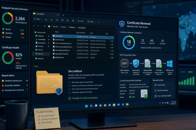Sort by the Type column header
The width and height of the screenshot is (196, 130).
pyautogui.click(x=92, y=33)
